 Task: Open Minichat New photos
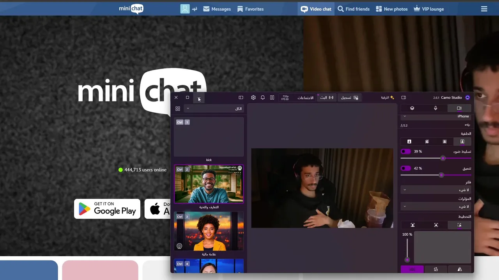point(392,9)
